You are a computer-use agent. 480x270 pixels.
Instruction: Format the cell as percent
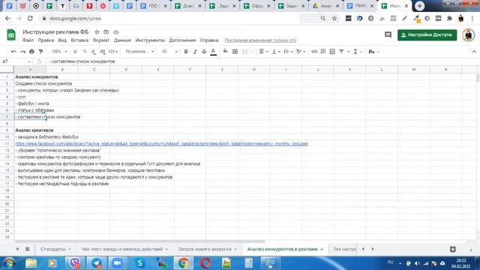click(85, 52)
